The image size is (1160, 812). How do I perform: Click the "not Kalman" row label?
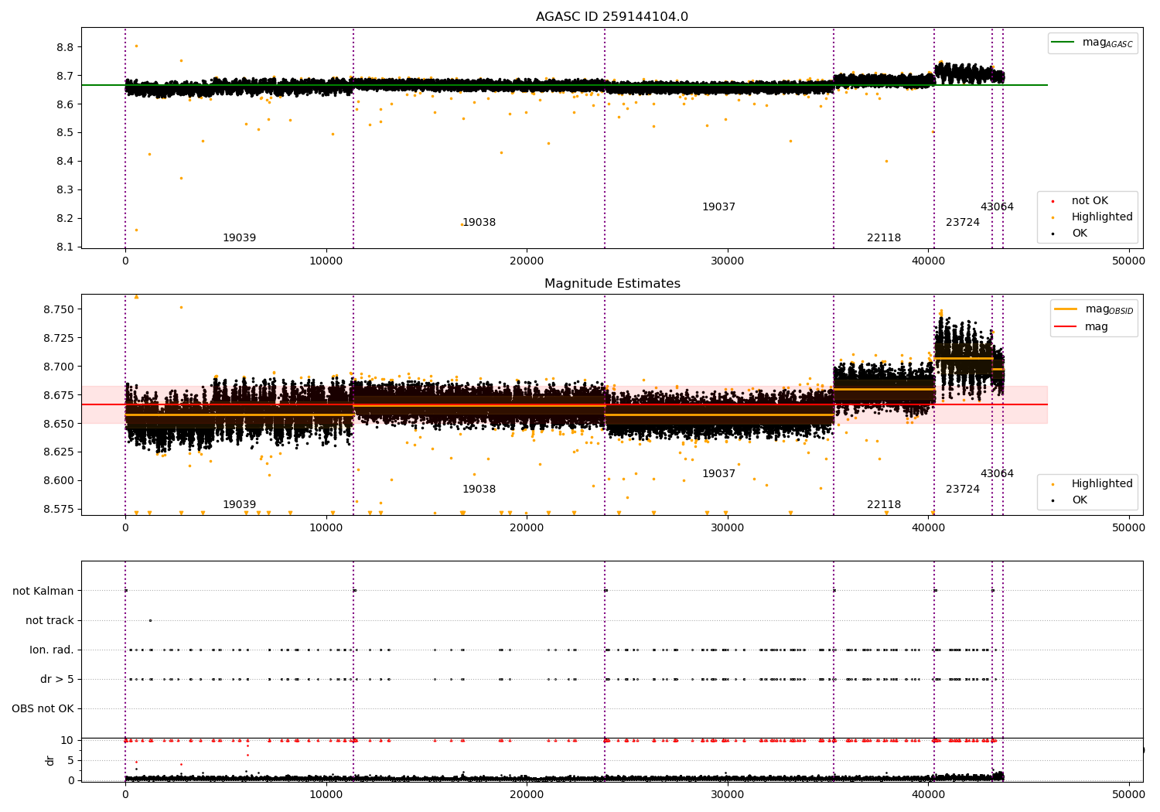[43, 592]
